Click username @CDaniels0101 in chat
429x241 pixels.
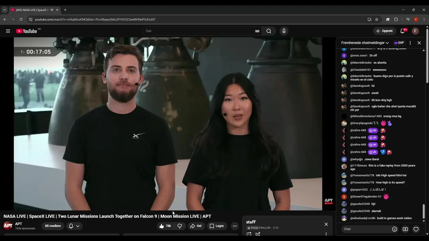[x=361, y=70]
